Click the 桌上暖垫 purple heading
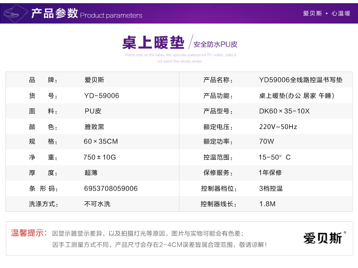The image size is (358, 268). click(153, 43)
